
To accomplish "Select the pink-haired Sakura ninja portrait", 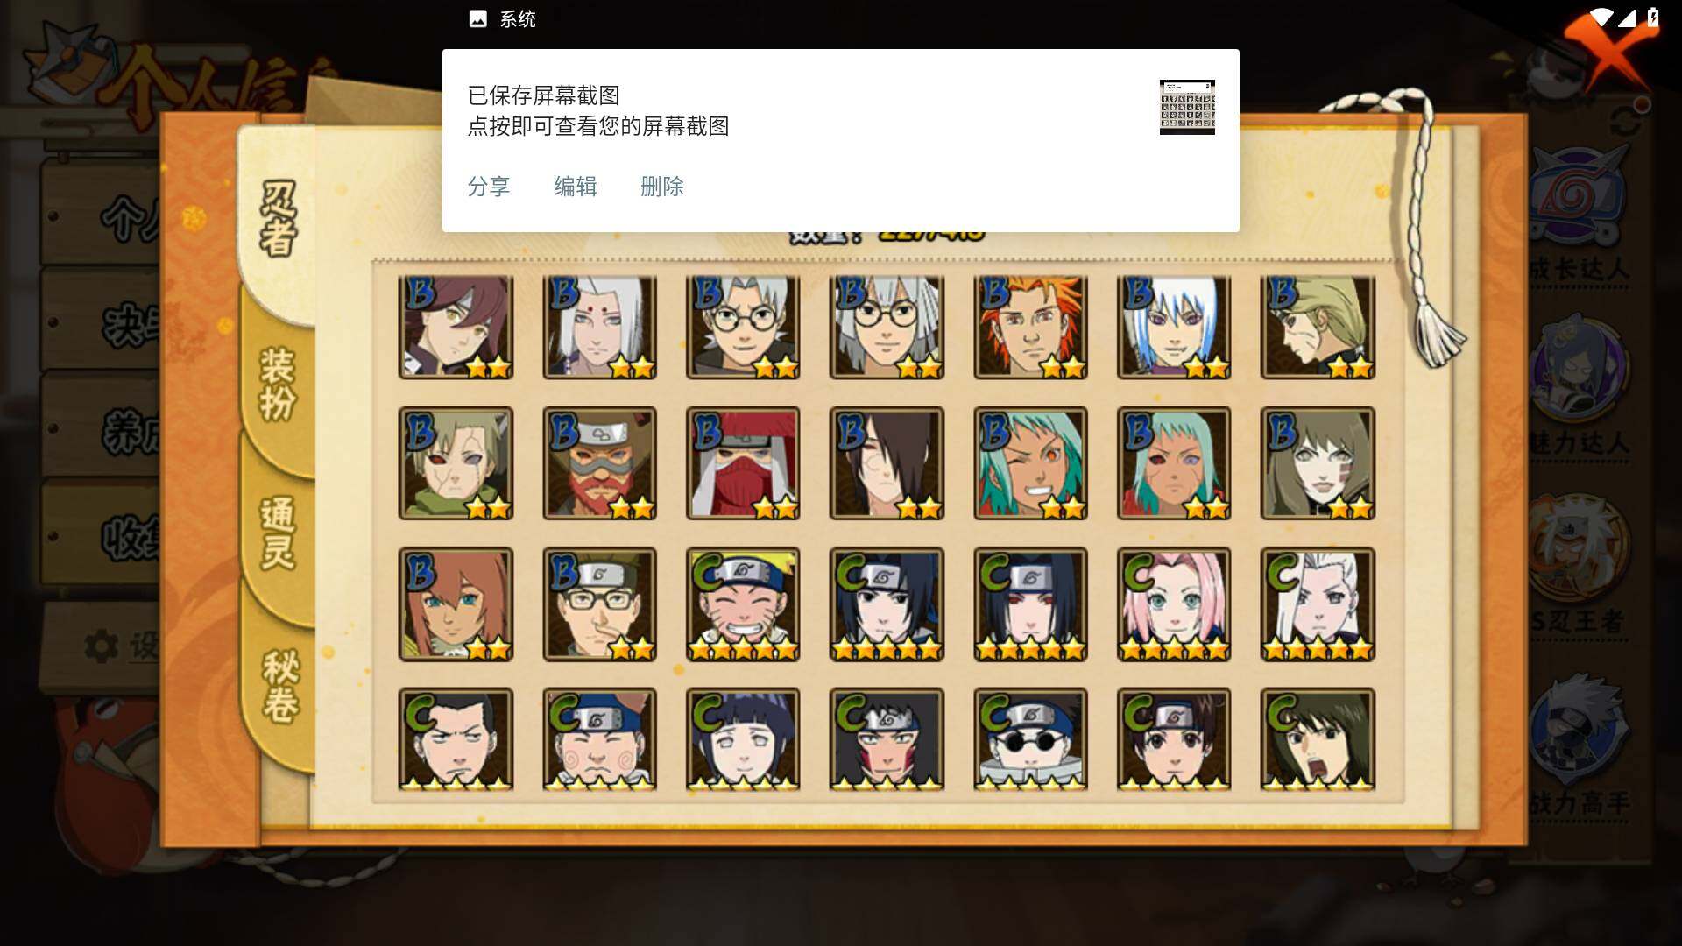I will click(1174, 604).
